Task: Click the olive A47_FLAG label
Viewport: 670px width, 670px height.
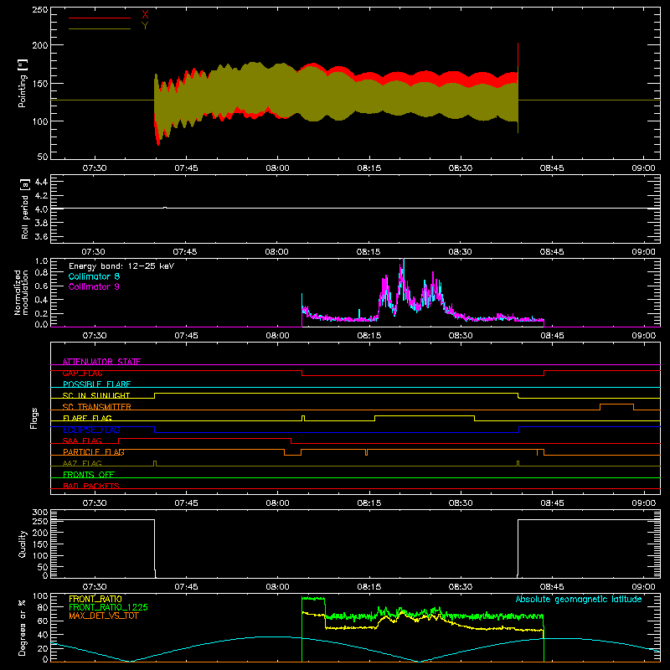Action: [x=82, y=463]
